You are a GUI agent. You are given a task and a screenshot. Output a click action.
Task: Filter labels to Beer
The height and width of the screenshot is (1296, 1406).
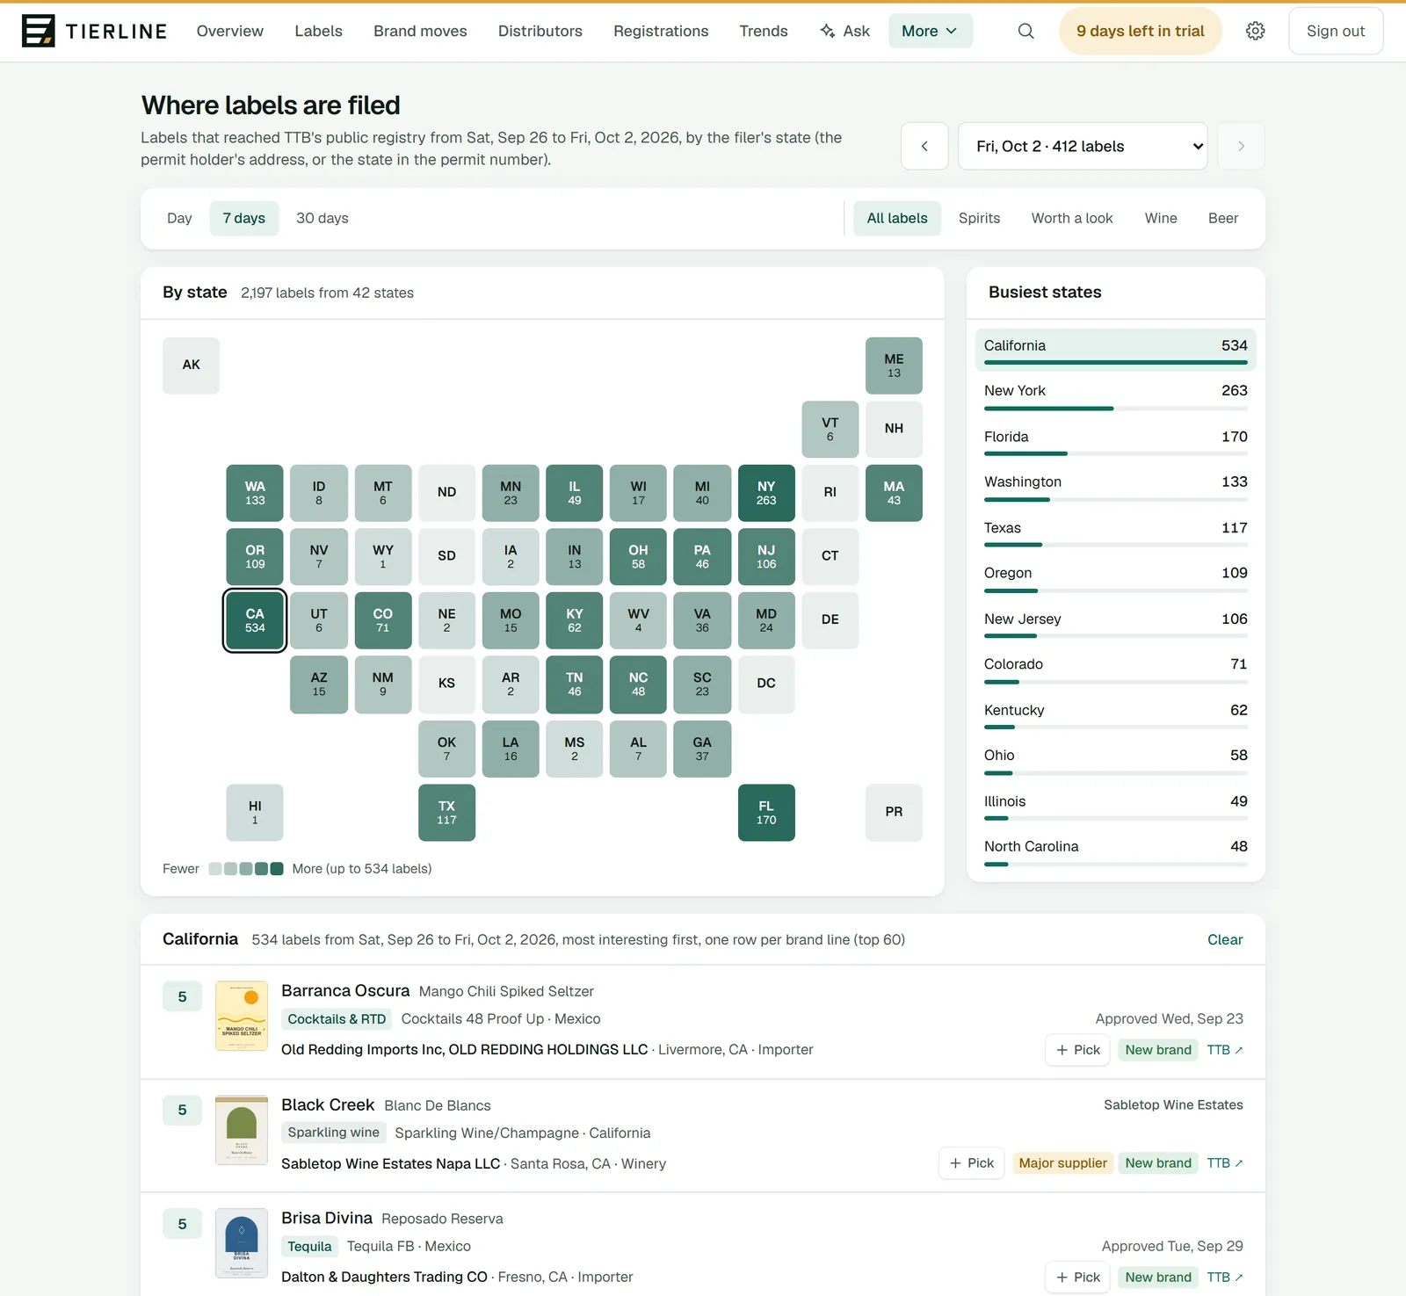click(1223, 218)
